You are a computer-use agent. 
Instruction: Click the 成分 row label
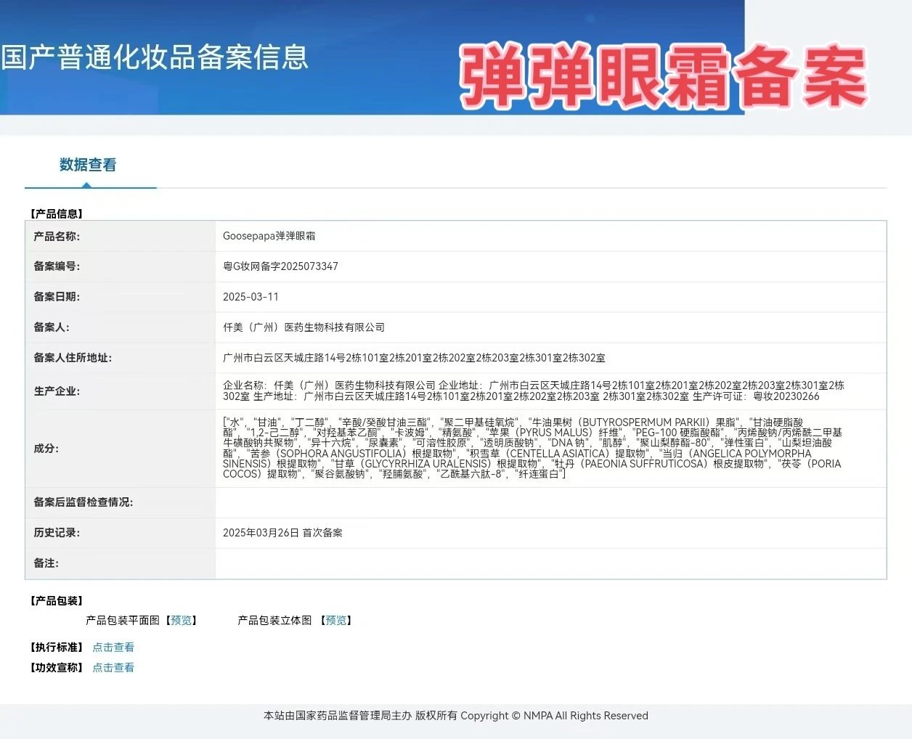[x=46, y=449]
